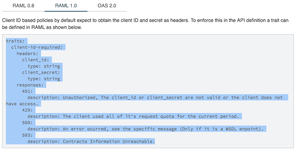The width and height of the screenshot is (297, 151).
Task: Click the 'client_secret:' header line
Action: tap(41, 73)
